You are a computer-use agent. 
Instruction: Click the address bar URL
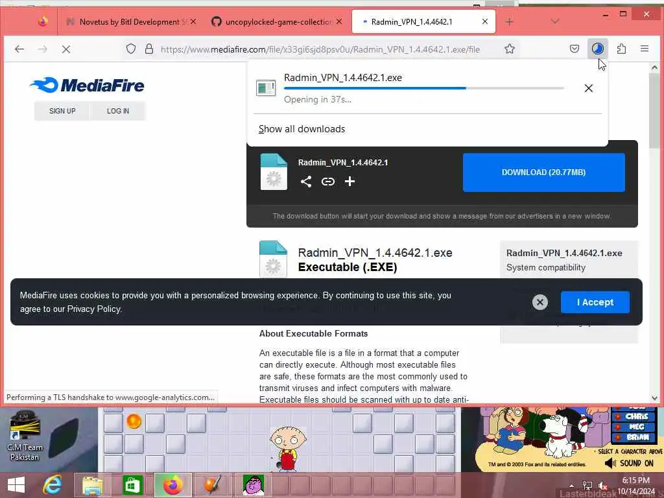point(320,49)
